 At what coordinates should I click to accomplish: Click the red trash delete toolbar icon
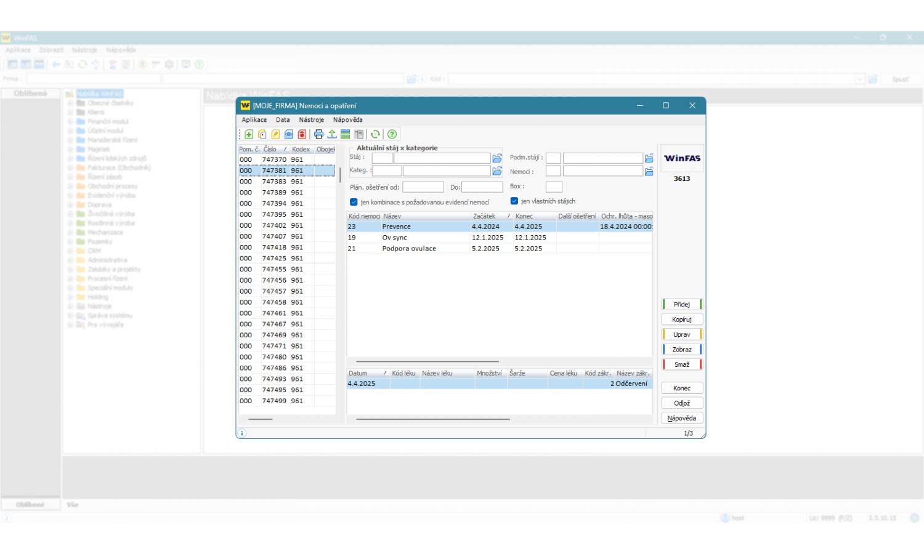pyautogui.click(x=302, y=134)
